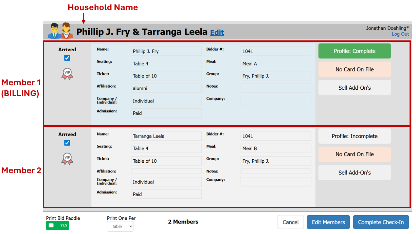Click Tarranga Leela's empty Company field

click(x=276, y=182)
